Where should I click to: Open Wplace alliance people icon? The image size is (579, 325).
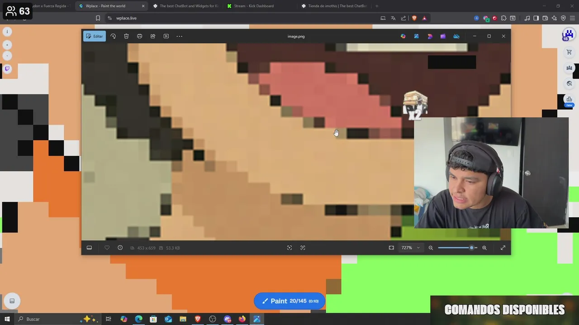569,68
